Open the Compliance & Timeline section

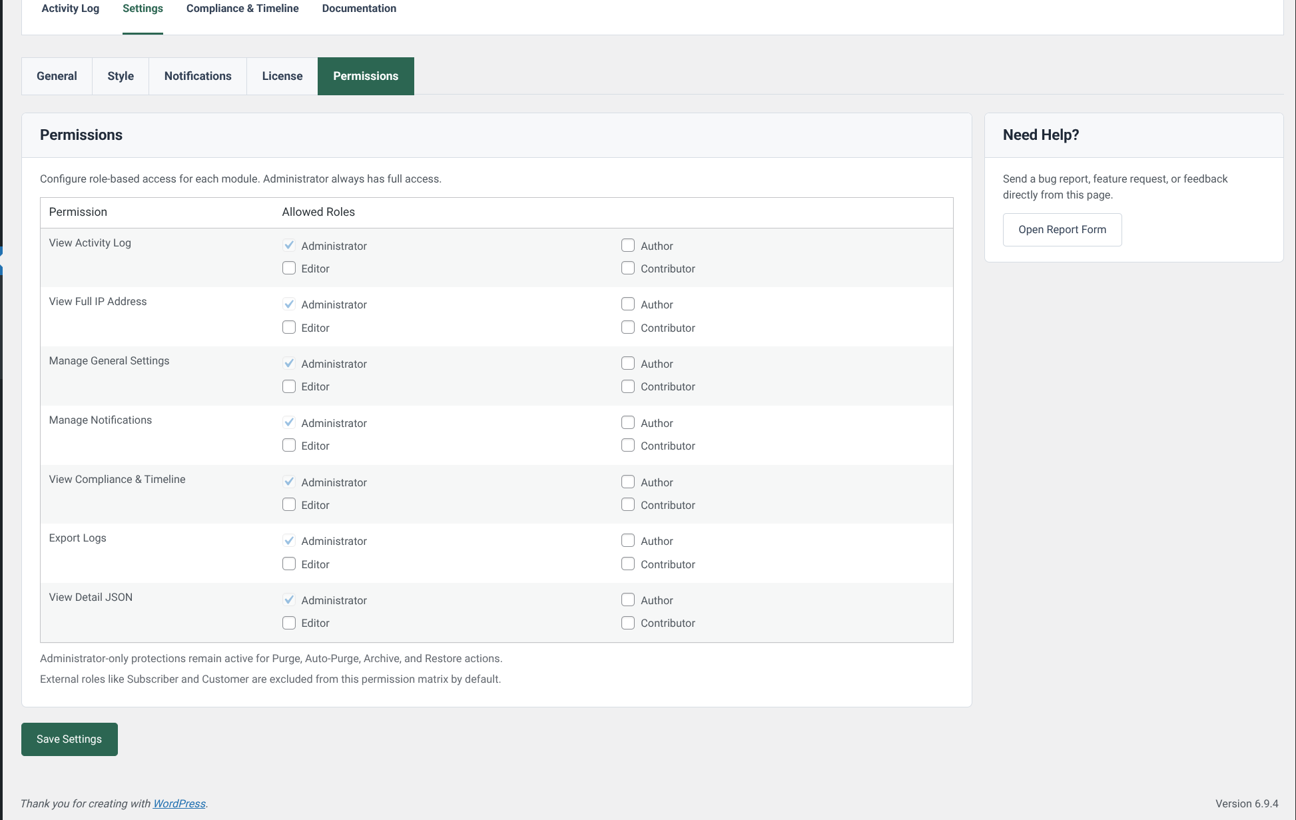[242, 8]
